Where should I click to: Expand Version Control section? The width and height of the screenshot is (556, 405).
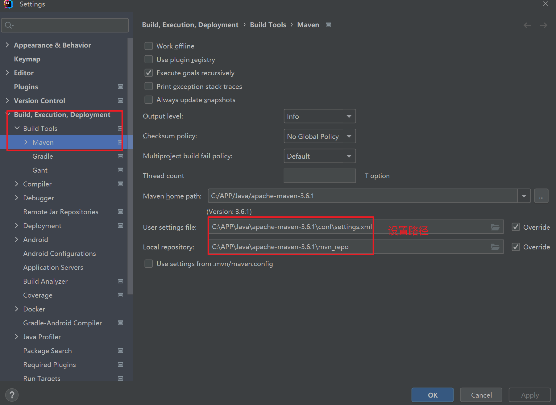click(7, 101)
